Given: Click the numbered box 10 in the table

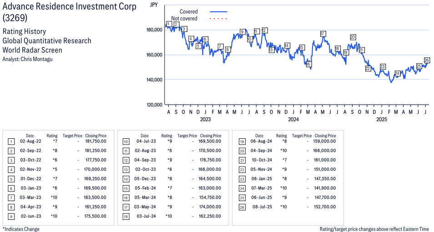Looking at the screenshot, I should (126, 142).
